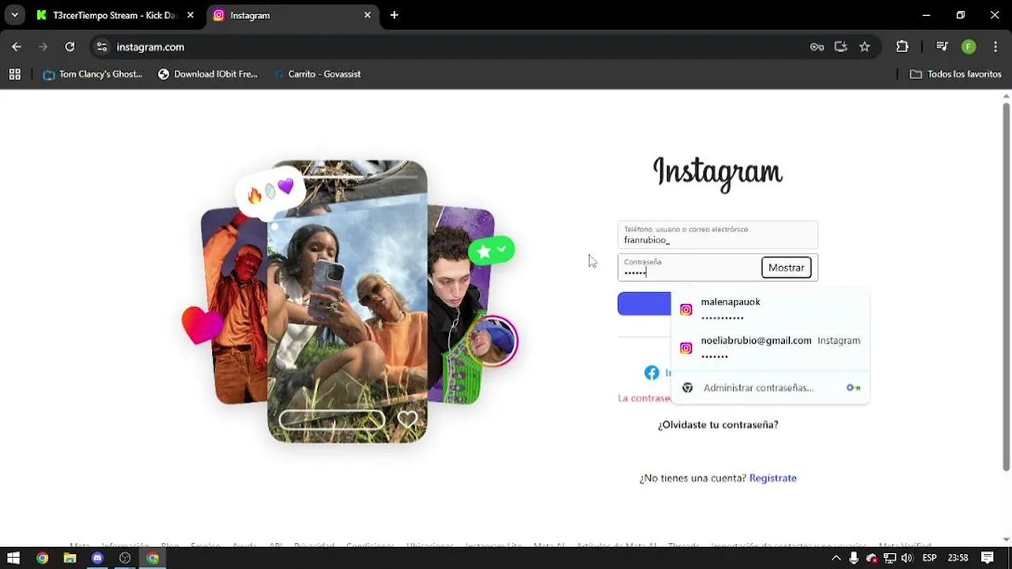The height and width of the screenshot is (569, 1012).
Task: Open Download IObit Fre... bookmark
Action: (x=208, y=73)
